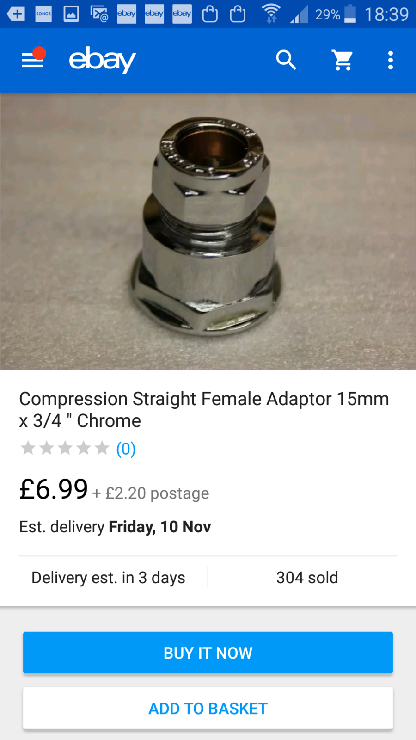This screenshot has width=416, height=740.
Task: Open the search magnifier icon
Action: point(286,60)
